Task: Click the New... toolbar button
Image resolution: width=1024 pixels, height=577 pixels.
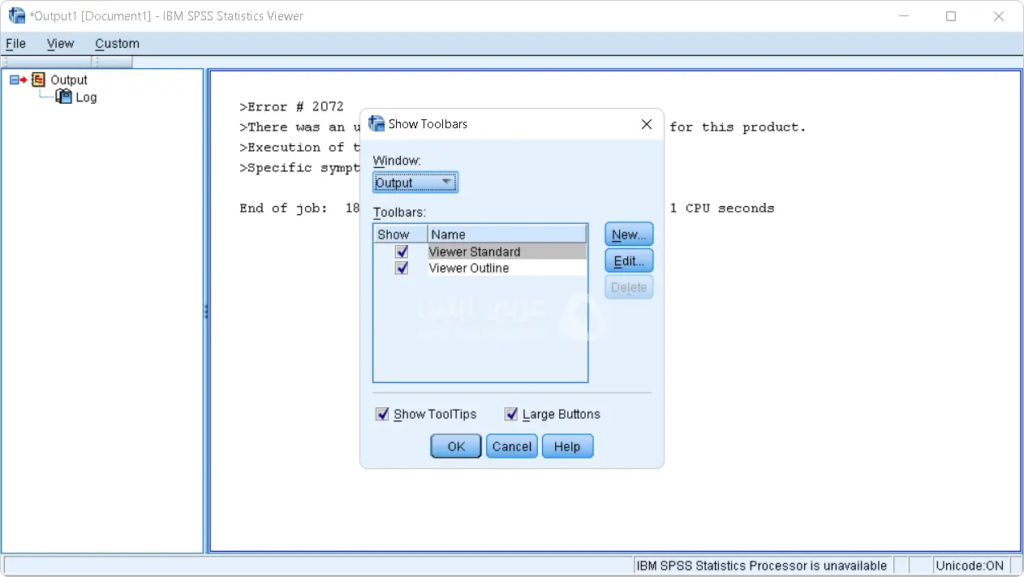Action: [629, 235]
